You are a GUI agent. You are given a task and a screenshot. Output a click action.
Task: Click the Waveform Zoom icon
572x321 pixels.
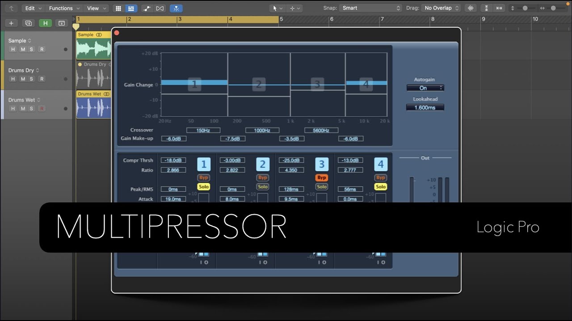point(471,8)
